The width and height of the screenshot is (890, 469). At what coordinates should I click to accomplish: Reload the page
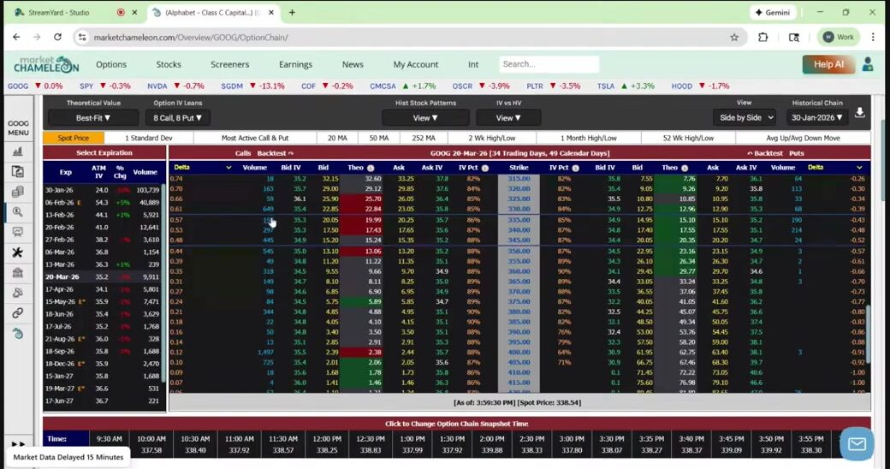pyautogui.click(x=57, y=37)
